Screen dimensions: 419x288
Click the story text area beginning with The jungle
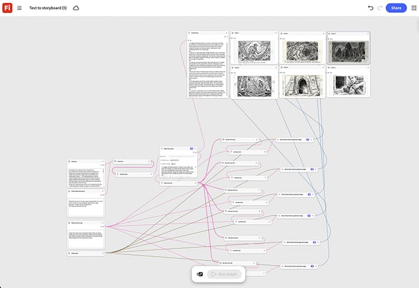coord(85,177)
